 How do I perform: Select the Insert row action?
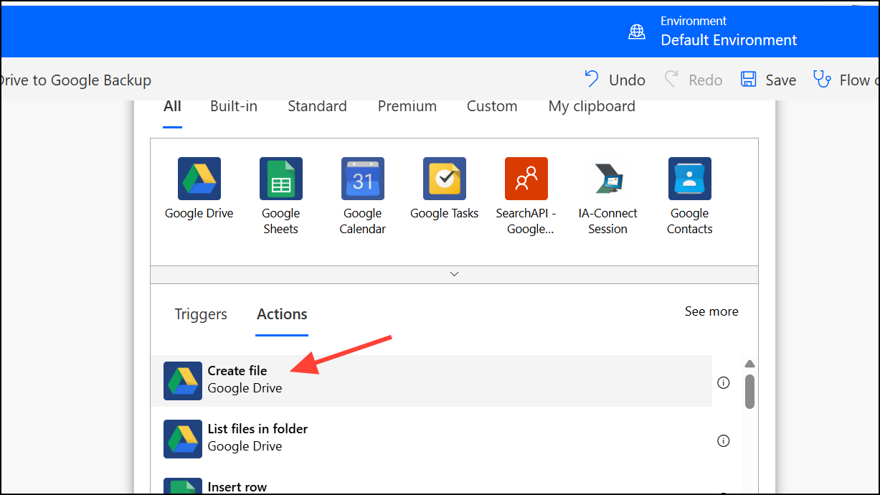(431, 484)
